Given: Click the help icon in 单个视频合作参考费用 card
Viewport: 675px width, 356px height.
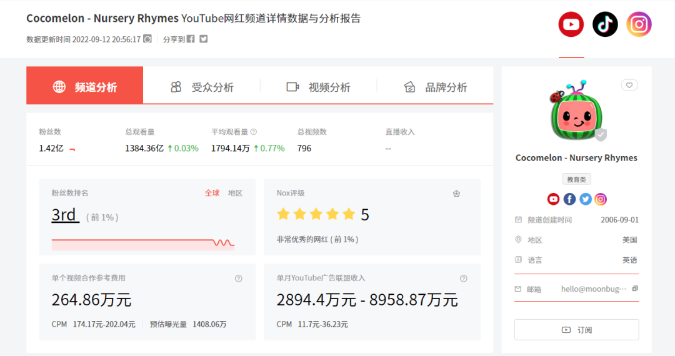Looking at the screenshot, I should pyautogui.click(x=239, y=279).
